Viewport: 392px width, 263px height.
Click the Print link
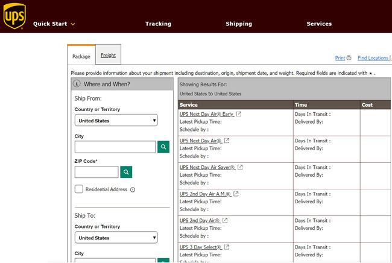340,58
